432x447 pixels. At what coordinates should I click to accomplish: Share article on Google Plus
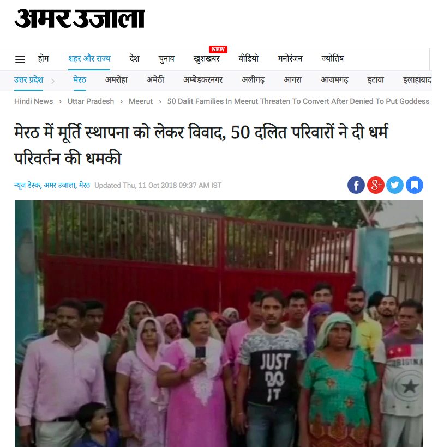375,185
